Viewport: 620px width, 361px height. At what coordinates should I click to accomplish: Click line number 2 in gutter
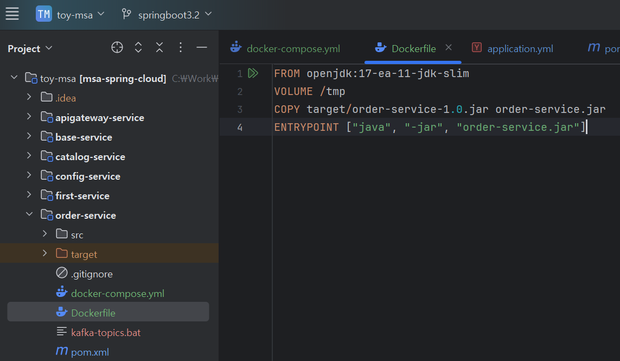tap(240, 91)
